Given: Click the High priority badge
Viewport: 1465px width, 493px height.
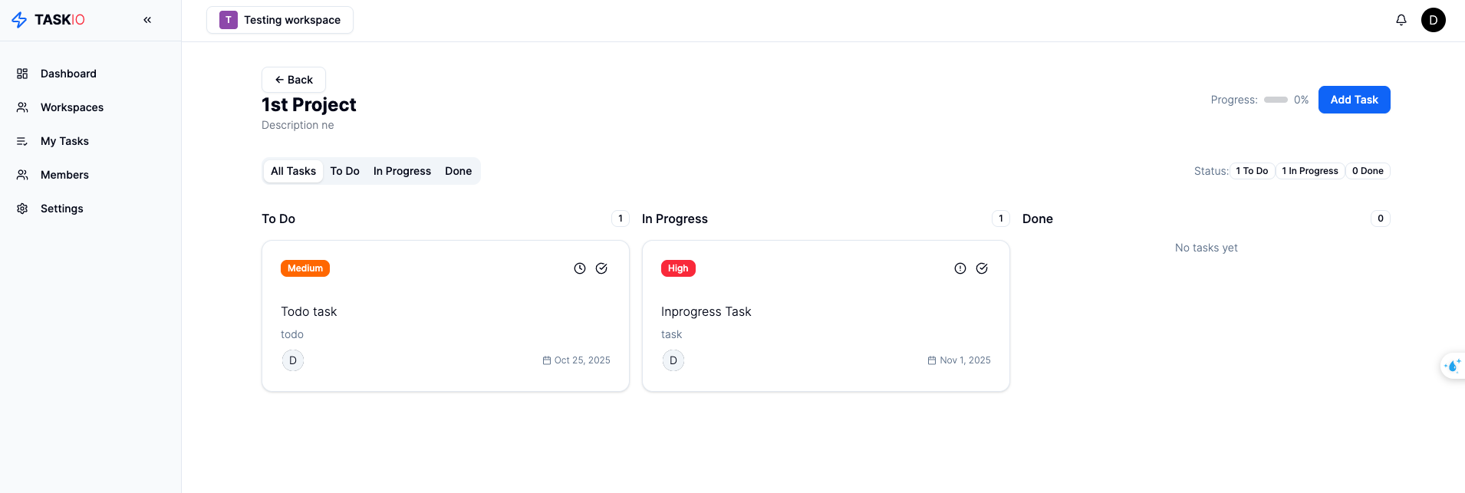Looking at the screenshot, I should (x=678, y=268).
